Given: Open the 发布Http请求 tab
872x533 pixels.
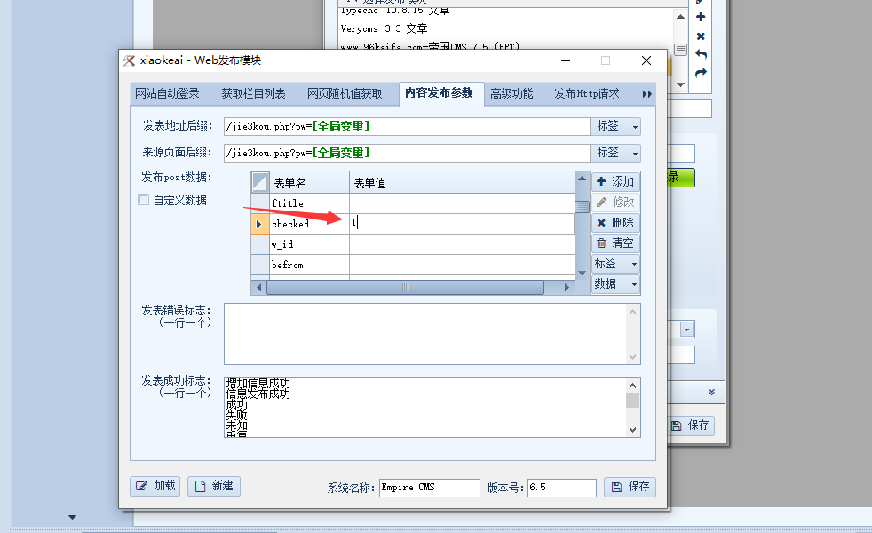Looking at the screenshot, I should tap(586, 93).
